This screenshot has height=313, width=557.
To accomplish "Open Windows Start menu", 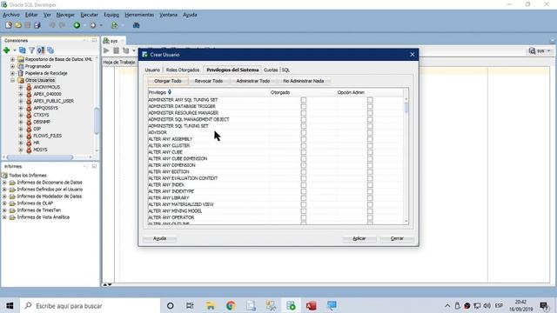I will coord(10,305).
